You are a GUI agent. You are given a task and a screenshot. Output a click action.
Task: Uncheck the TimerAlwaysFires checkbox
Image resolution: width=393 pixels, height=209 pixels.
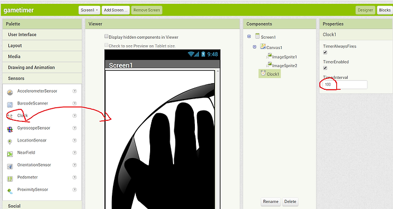tap(325, 52)
